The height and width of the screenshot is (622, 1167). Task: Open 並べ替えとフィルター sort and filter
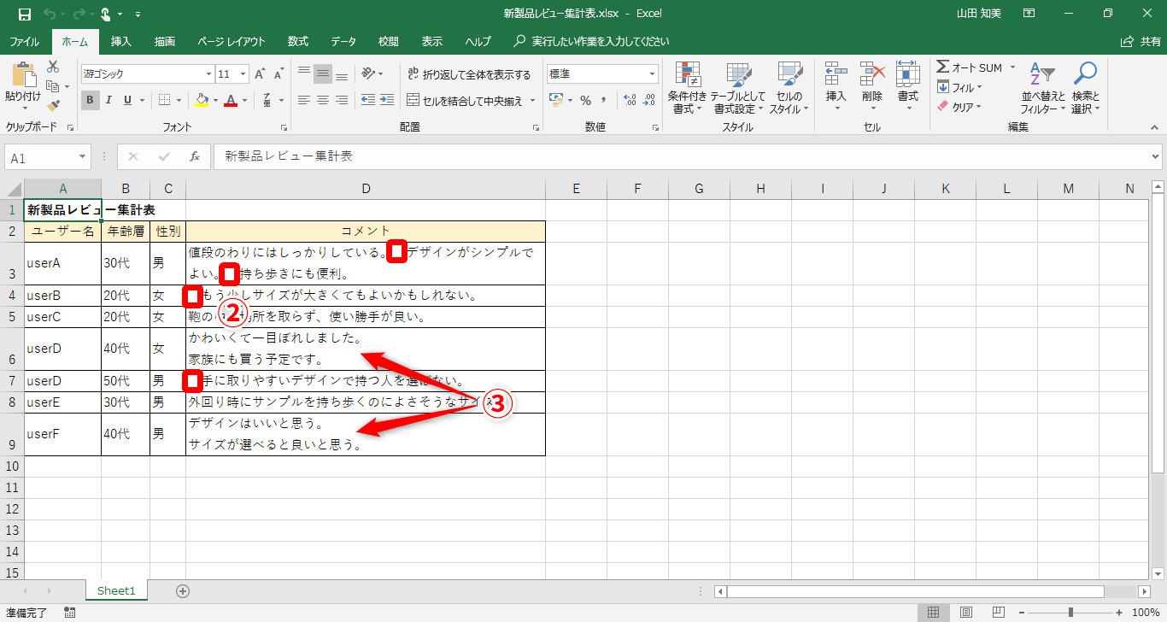(1042, 87)
